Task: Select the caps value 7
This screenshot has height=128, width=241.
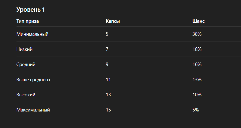Action: point(107,49)
